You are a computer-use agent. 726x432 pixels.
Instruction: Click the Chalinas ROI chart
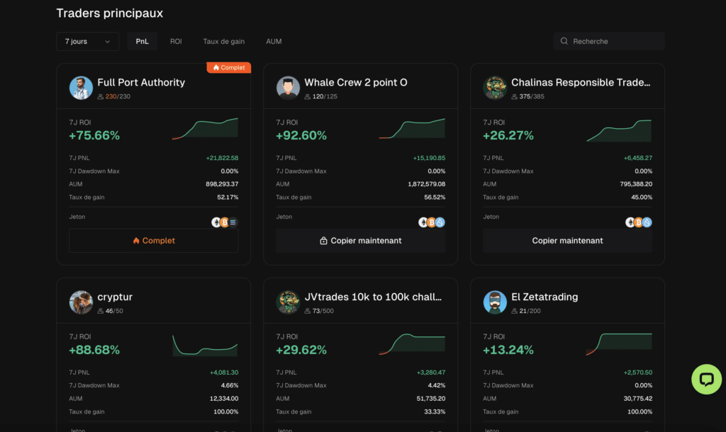[619, 130]
